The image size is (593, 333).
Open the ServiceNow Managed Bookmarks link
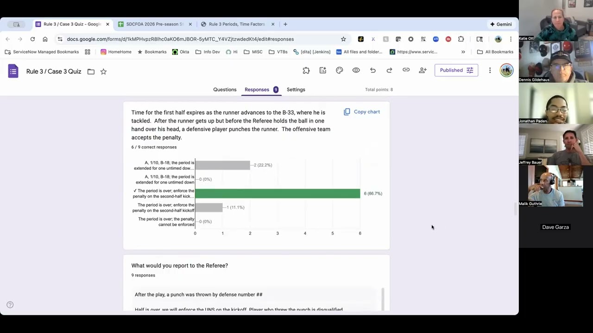[42, 52]
